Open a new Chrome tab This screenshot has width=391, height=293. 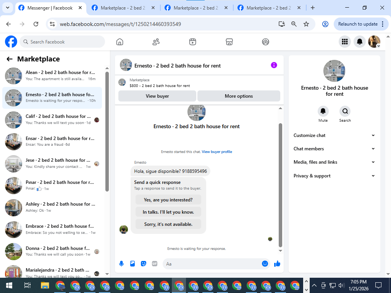coord(313,8)
